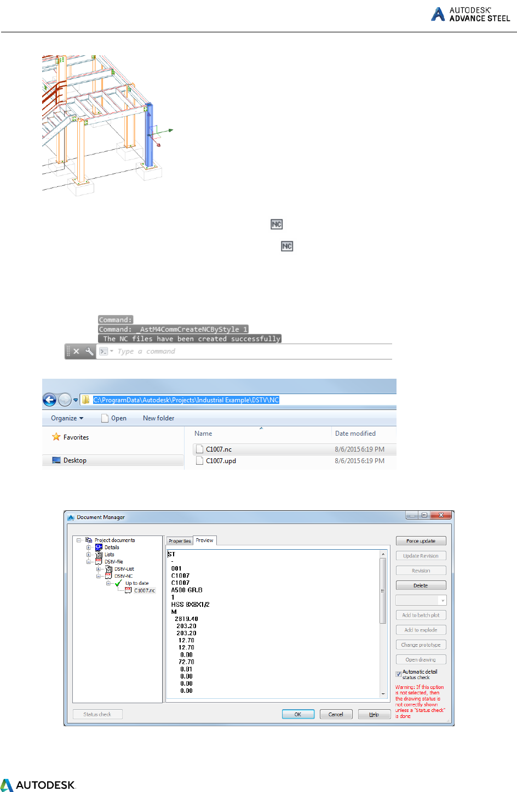
Task: Click the preview scrollbar up arrow
Action: pyautogui.click(x=383, y=554)
